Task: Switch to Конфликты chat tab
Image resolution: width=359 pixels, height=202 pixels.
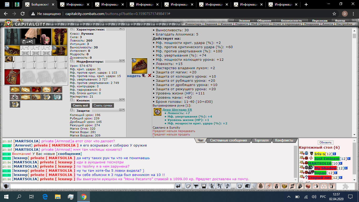Action: [284, 140]
